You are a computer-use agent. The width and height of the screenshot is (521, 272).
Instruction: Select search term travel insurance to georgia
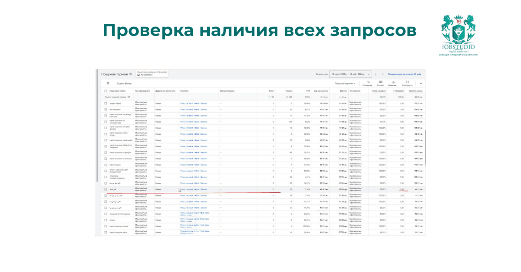tap(120, 152)
